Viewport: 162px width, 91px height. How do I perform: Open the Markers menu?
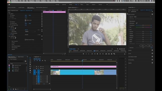click(x=38, y=1)
